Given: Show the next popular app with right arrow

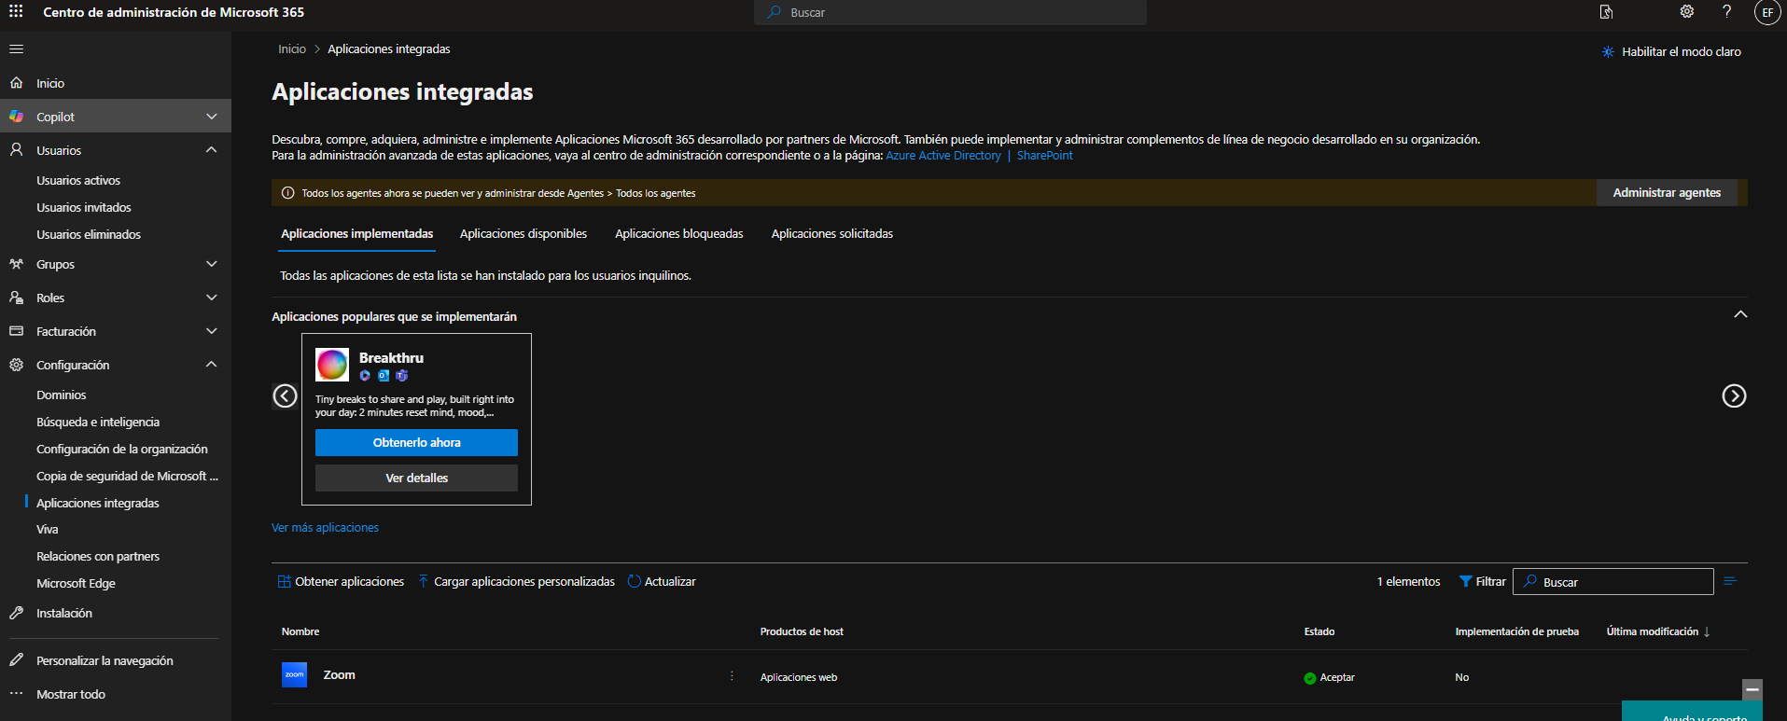Looking at the screenshot, I should click(1734, 396).
